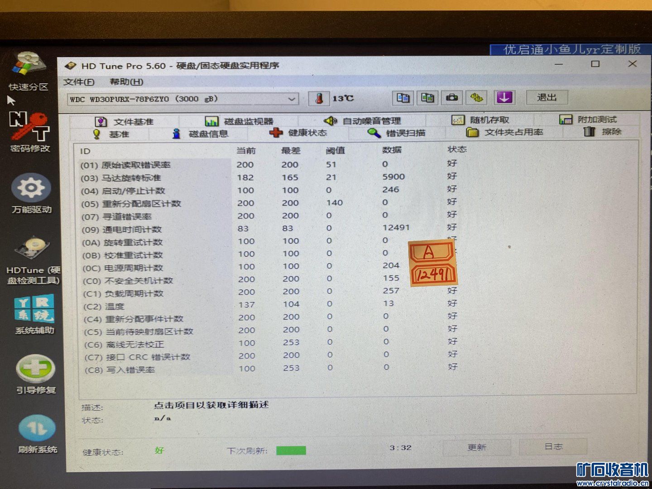Click the 3:32 refresh countdown text
Screen dimensions: 652x489
401,448
